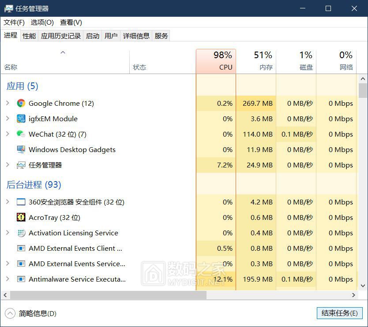
Task: Expand the Google Chrome process group
Action: click(x=8, y=104)
